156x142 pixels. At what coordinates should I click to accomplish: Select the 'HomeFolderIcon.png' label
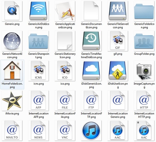(12, 85)
